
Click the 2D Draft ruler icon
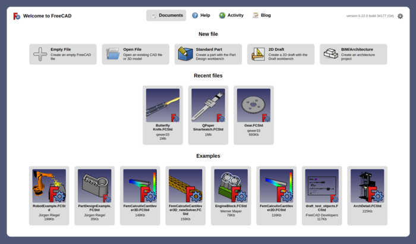[x=258, y=54]
